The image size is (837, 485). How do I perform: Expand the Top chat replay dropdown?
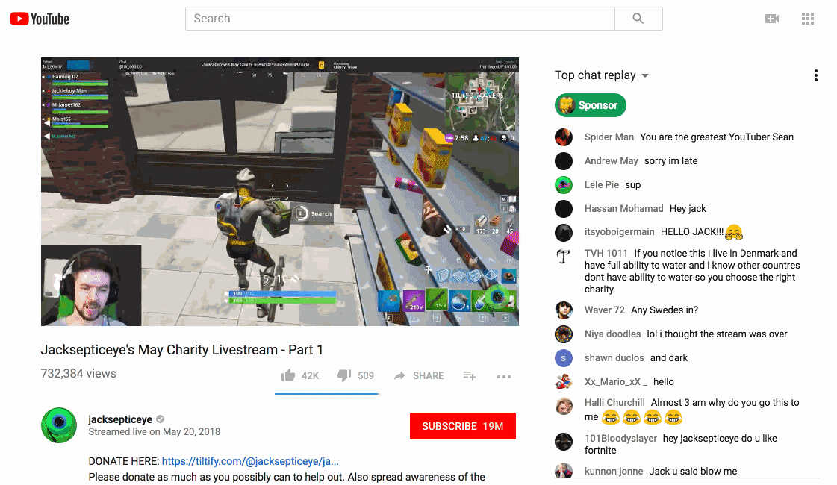[x=645, y=76]
